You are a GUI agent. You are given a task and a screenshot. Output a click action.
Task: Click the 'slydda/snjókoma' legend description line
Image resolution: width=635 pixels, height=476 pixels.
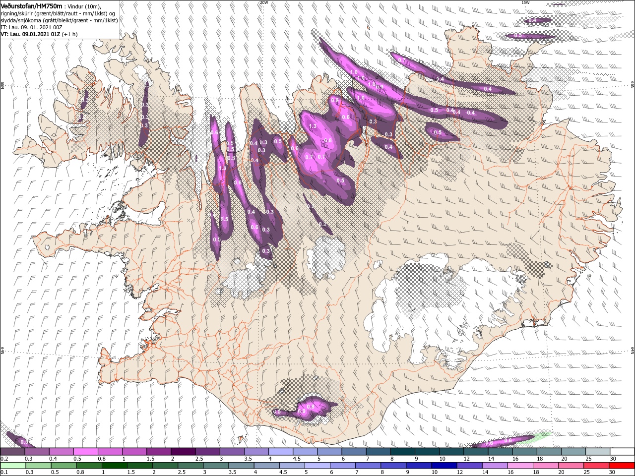coord(59,20)
